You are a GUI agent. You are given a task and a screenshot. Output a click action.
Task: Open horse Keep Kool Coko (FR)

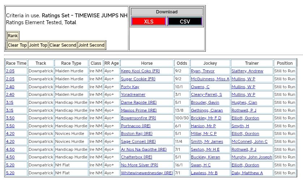click(140, 71)
